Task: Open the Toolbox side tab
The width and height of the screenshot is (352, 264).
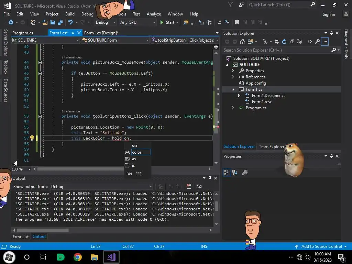Action: point(5,67)
